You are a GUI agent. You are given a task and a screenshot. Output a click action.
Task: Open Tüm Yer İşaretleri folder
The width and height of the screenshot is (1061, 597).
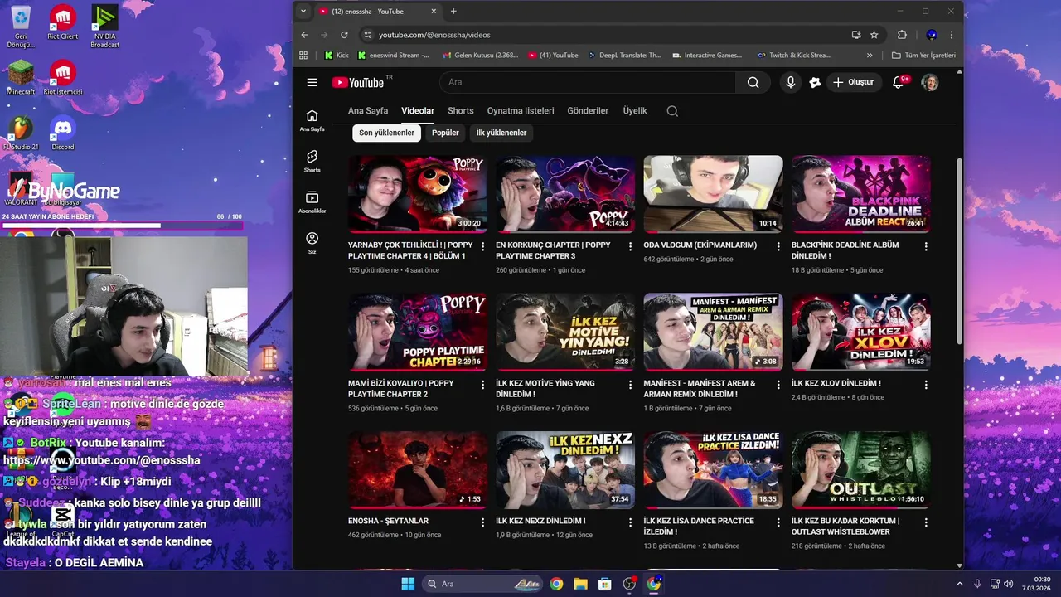[x=923, y=56]
